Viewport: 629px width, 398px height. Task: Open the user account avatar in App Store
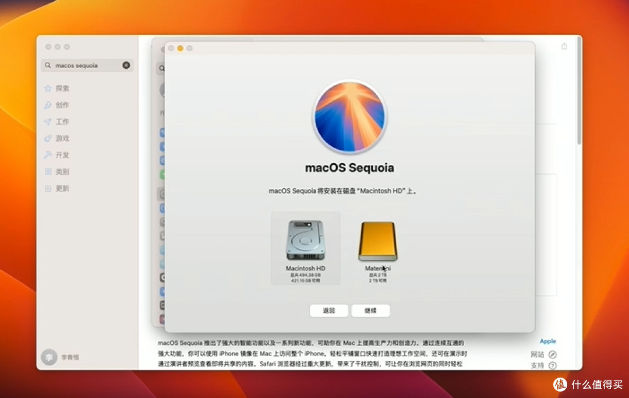[50, 357]
